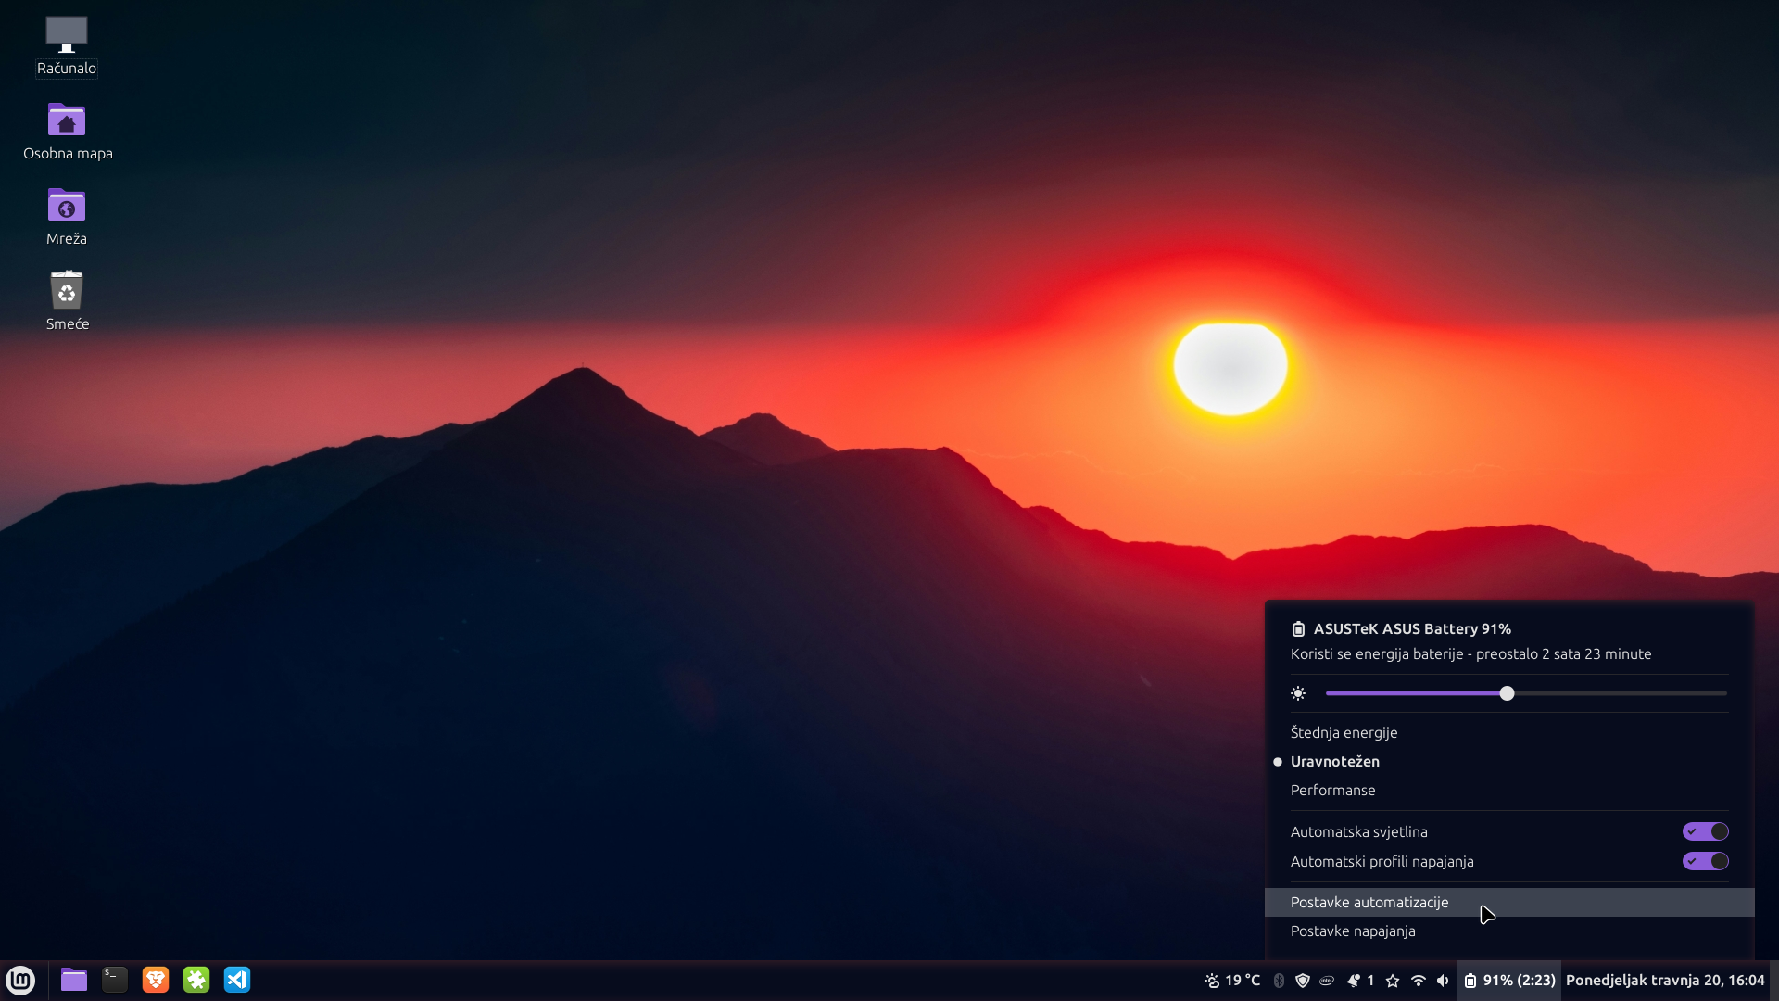
Task: Click the brightness slider handle
Action: point(1507,693)
